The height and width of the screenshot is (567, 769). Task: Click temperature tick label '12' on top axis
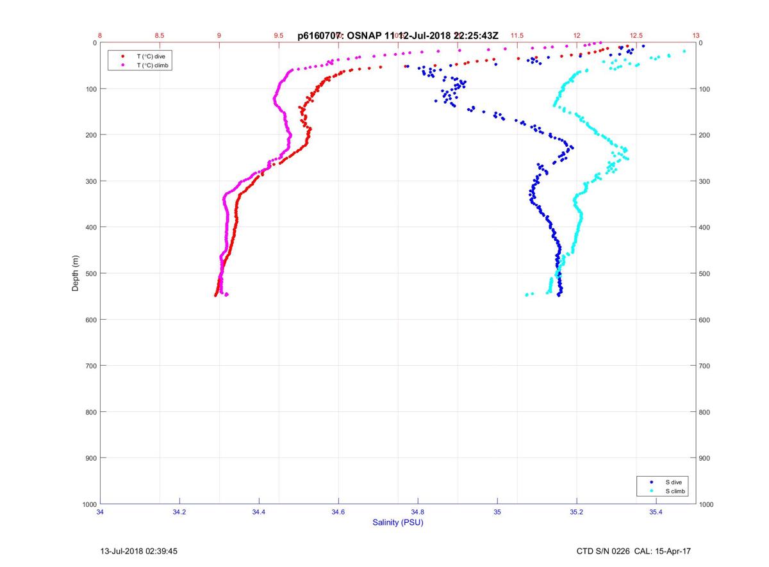click(577, 36)
